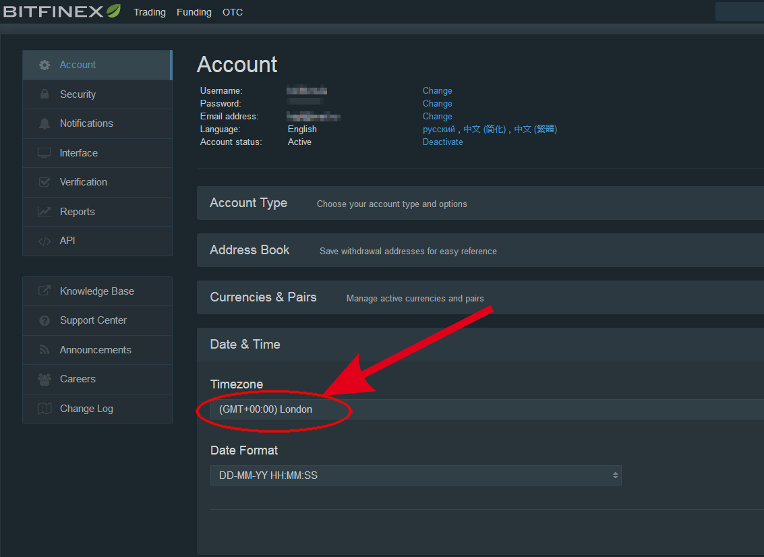Click the 'Active' account status value
The height and width of the screenshot is (557, 764).
[x=299, y=142]
